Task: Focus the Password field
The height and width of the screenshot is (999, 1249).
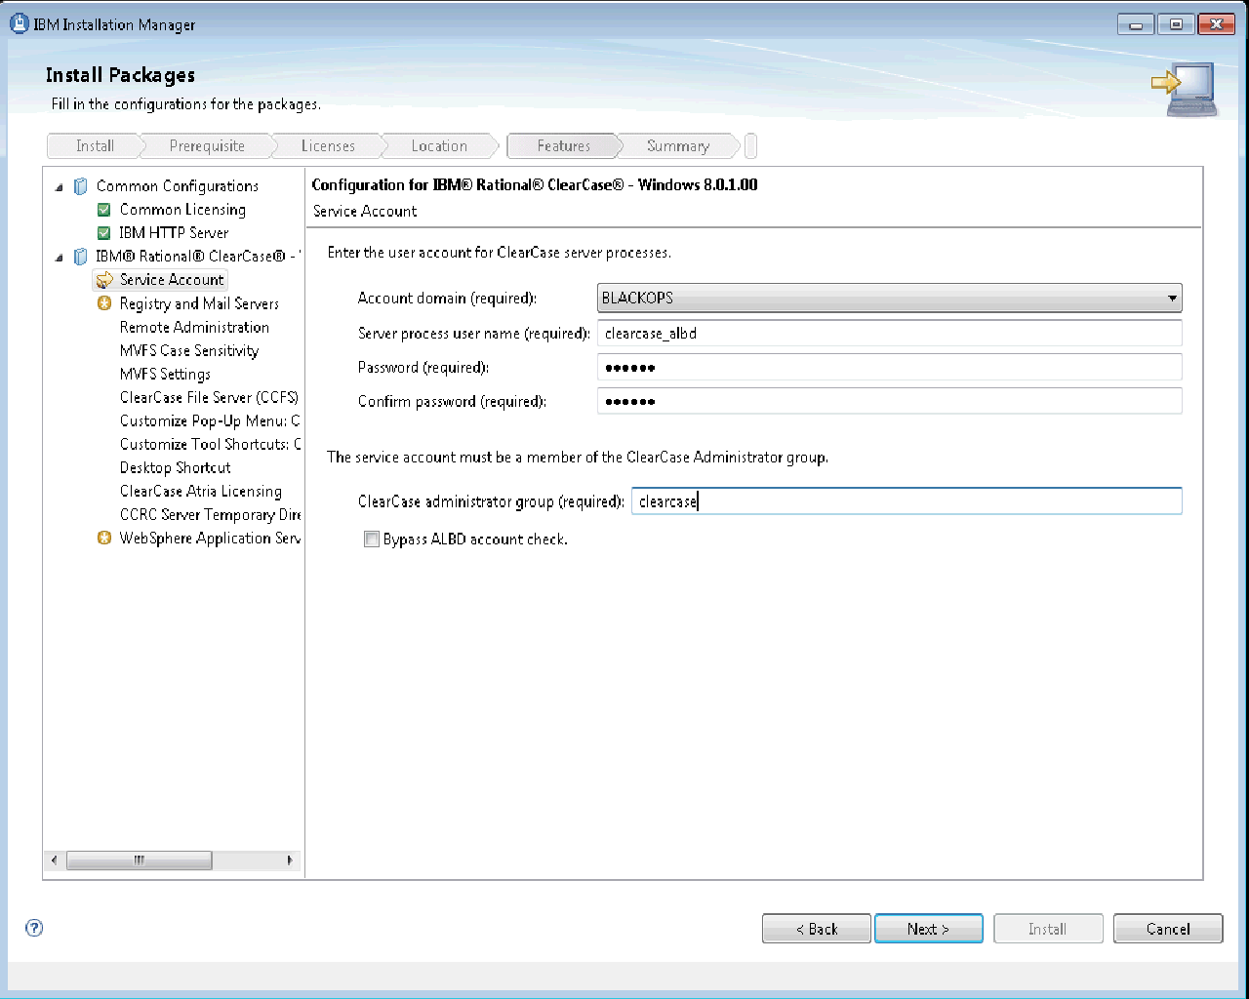Action: 889,368
